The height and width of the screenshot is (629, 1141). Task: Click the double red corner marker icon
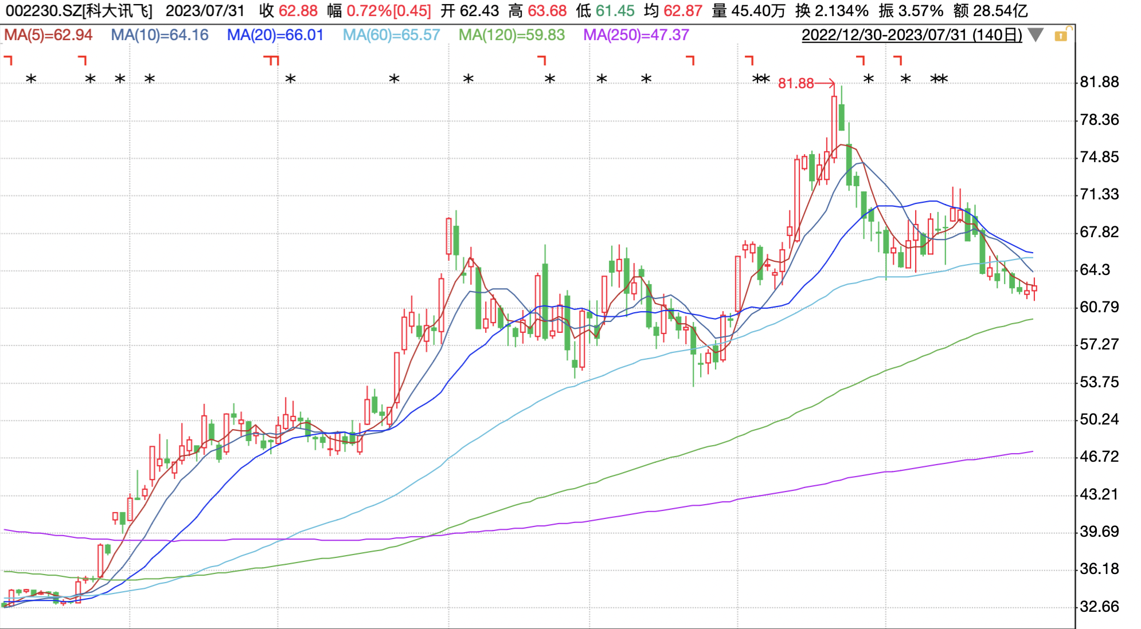click(271, 60)
